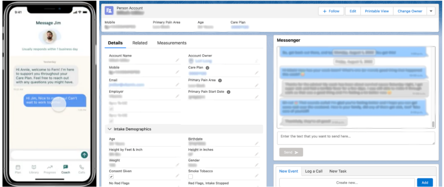Click the Follow button

pyautogui.click(x=331, y=11)
